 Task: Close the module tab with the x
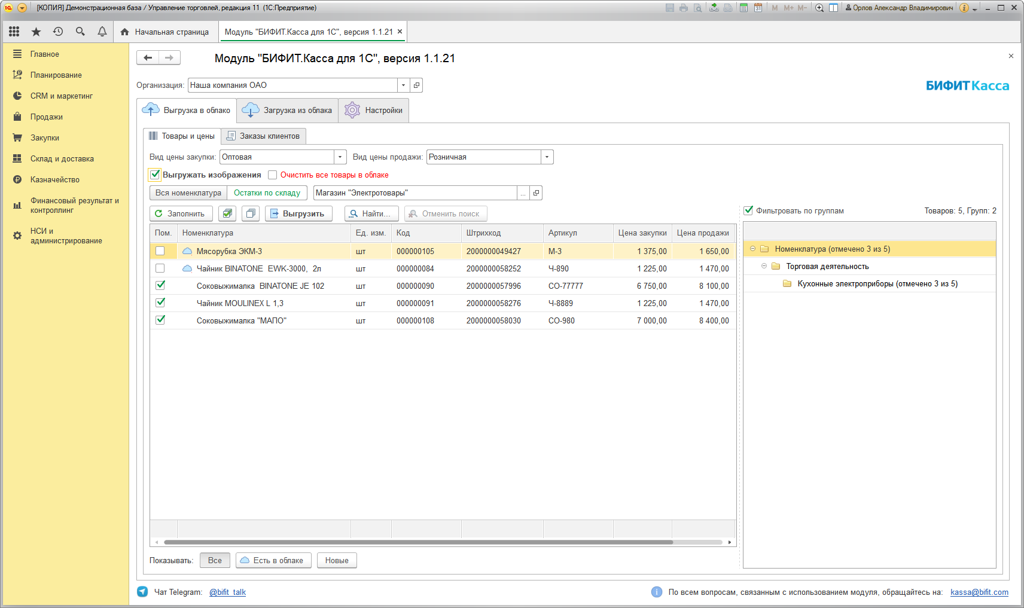[x=400, y=32]
